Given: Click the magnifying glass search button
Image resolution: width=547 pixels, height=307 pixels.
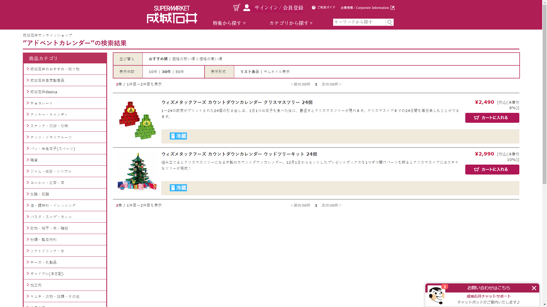Looking at the screenshot, I should pos(389,22).
